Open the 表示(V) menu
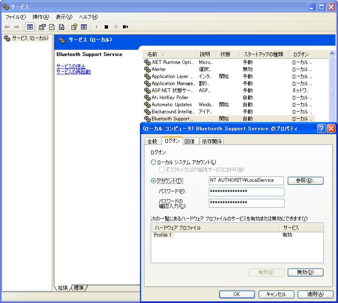The width and height of the screenshot is (338, 303). [x=64, y=17]
